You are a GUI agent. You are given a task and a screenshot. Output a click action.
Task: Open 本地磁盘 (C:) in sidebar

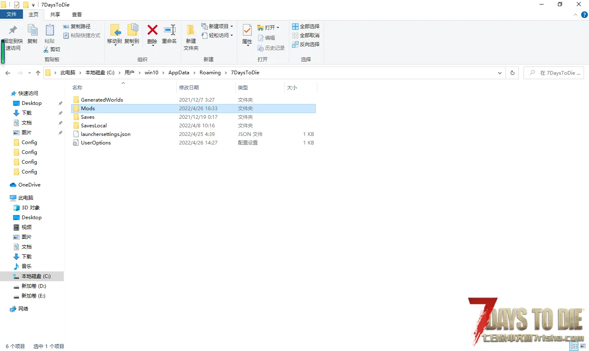[x=32, y=276]
